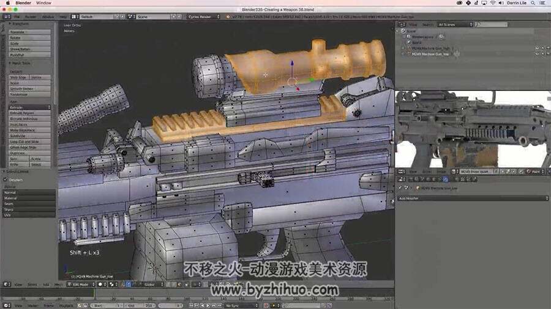
Task: Toggle visibility eye of M249 Machine Gun_high
Action: tap(537, 48)
